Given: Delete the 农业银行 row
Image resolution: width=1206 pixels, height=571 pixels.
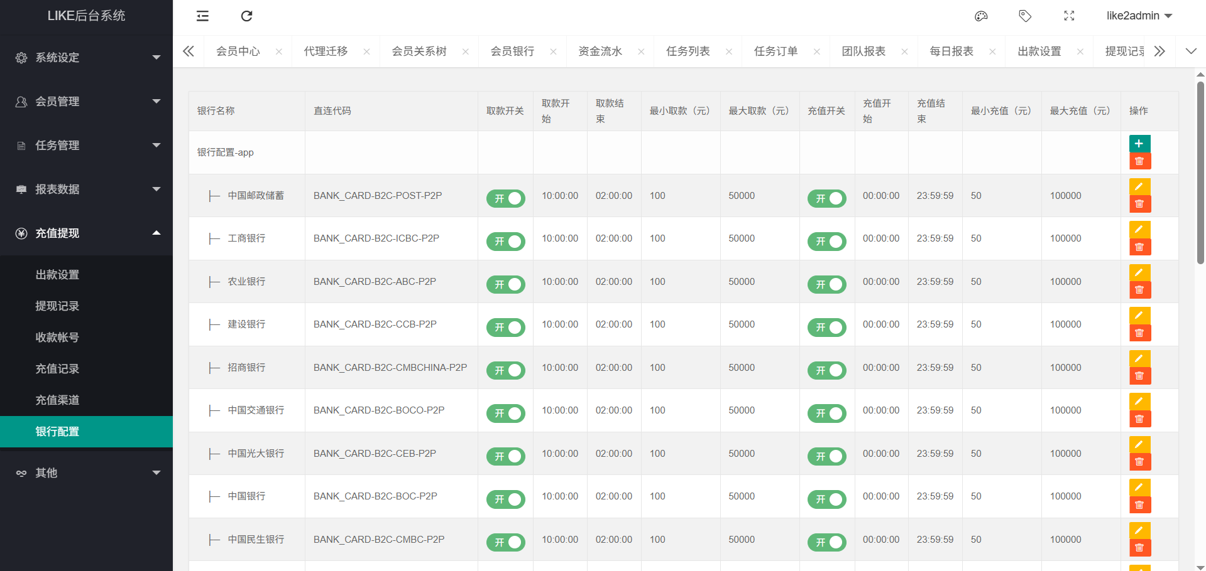Looking at the screenshot, I should coord(1139,291).
